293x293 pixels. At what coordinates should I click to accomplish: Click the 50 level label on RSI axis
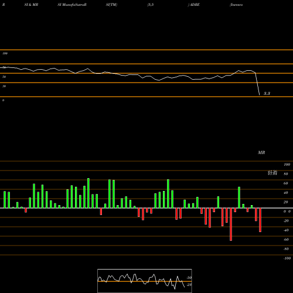pos(4,77)
